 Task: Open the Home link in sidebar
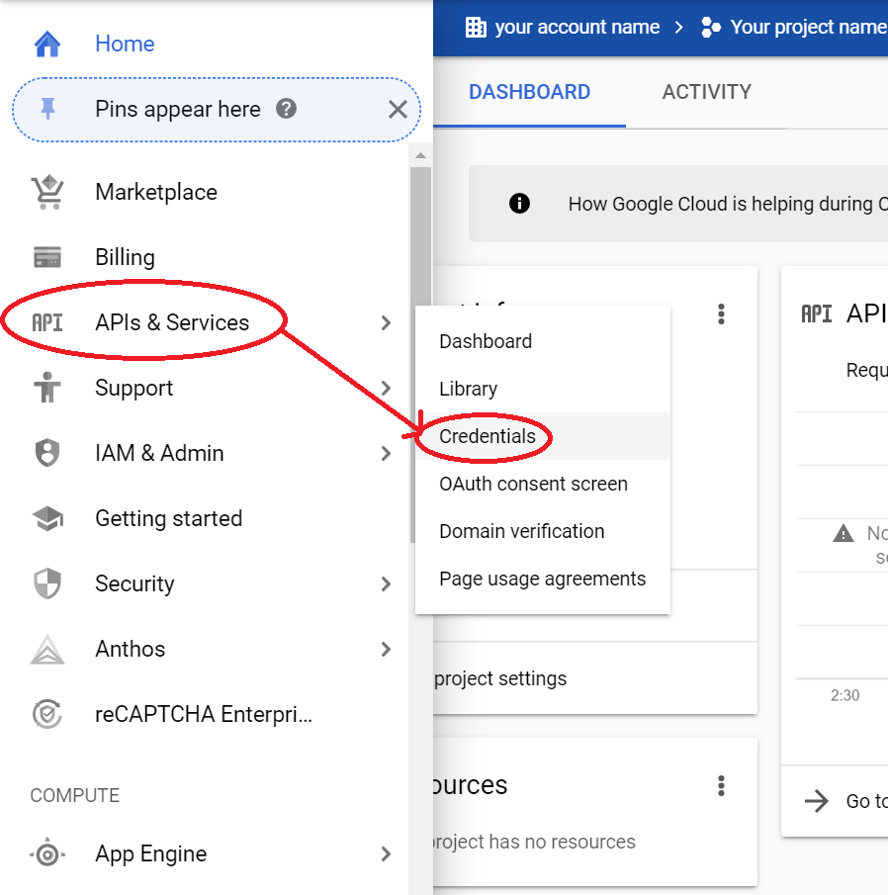[125, 44]
